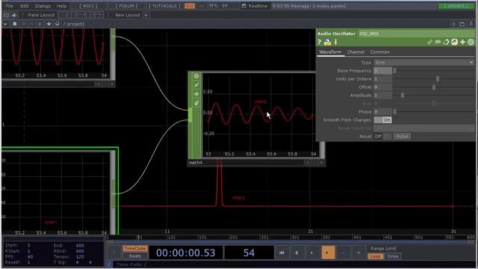Click the tag icon in parameter header
The width and height of the screenshot is (478, 269).
point(446,42)
